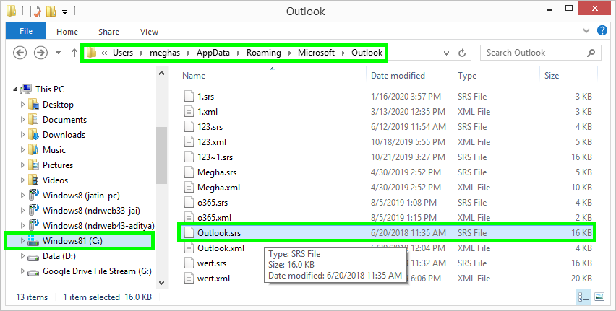Select Windows8 (jatin-pc) network drive
Screen dimensions: 616x311
(x=81, y=196)
